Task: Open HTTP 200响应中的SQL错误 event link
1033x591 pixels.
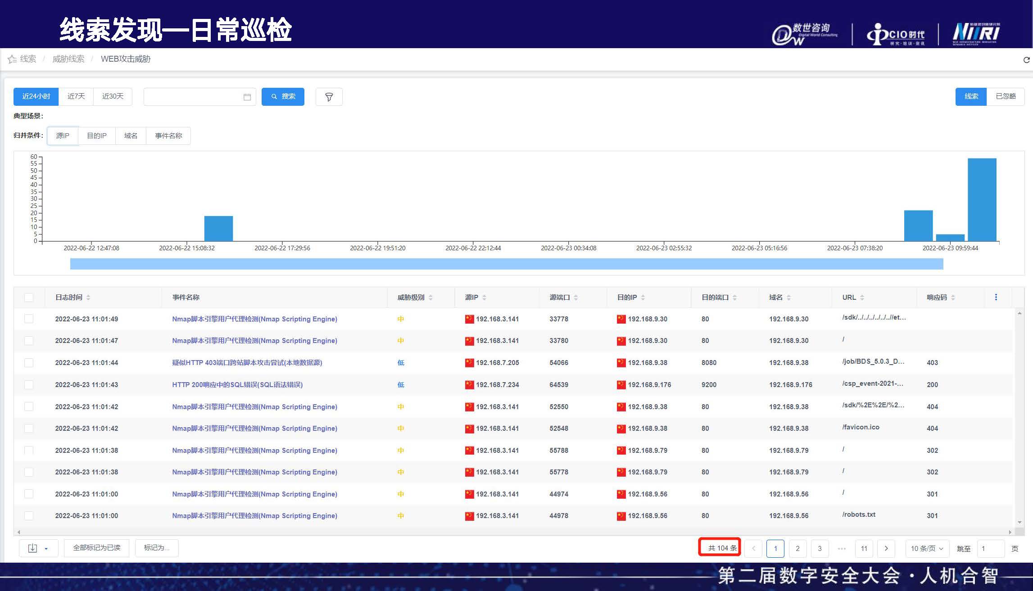Action: coord(237,385)
